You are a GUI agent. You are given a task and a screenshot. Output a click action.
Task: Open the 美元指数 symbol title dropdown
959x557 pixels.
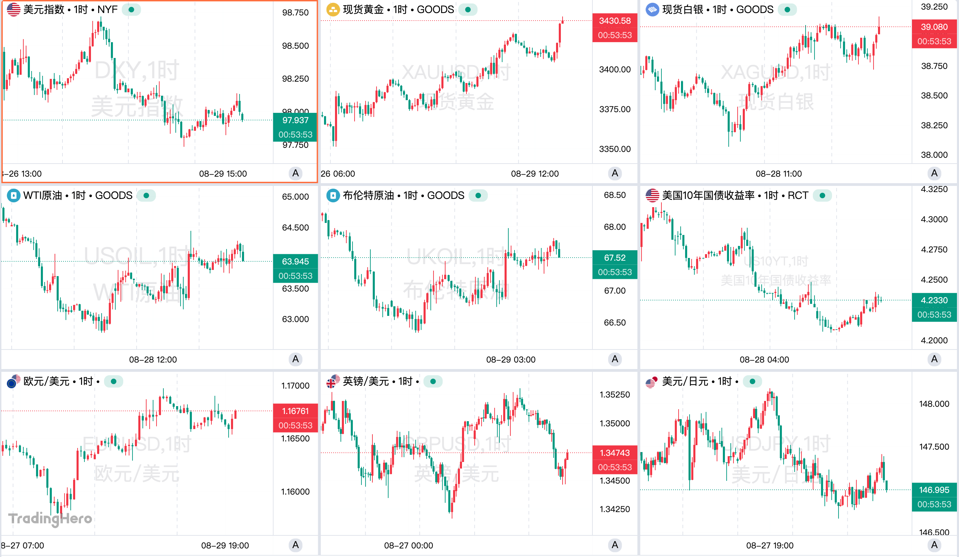pos(70,10)
